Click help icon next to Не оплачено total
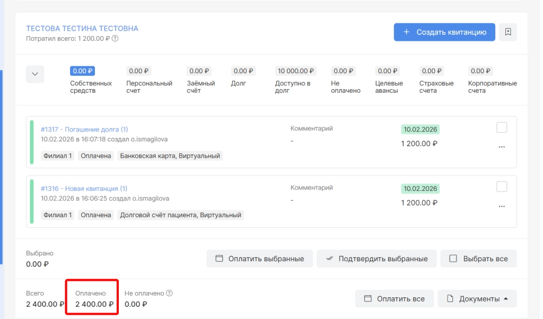 [170, 293]
